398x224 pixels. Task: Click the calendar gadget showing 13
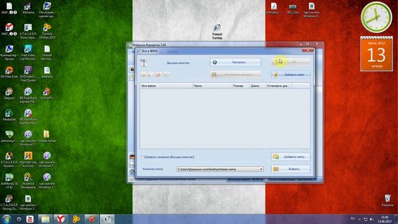coord(376,54)
